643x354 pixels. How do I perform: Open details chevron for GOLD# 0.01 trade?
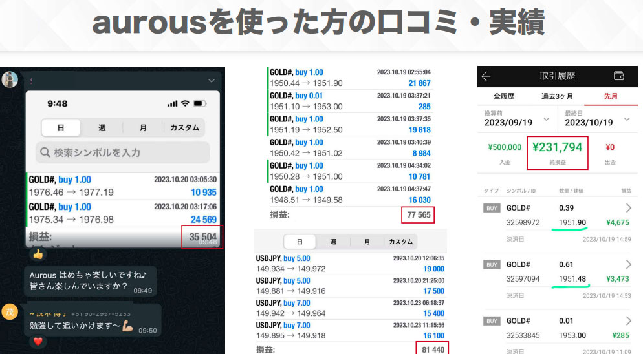(629, 321)
